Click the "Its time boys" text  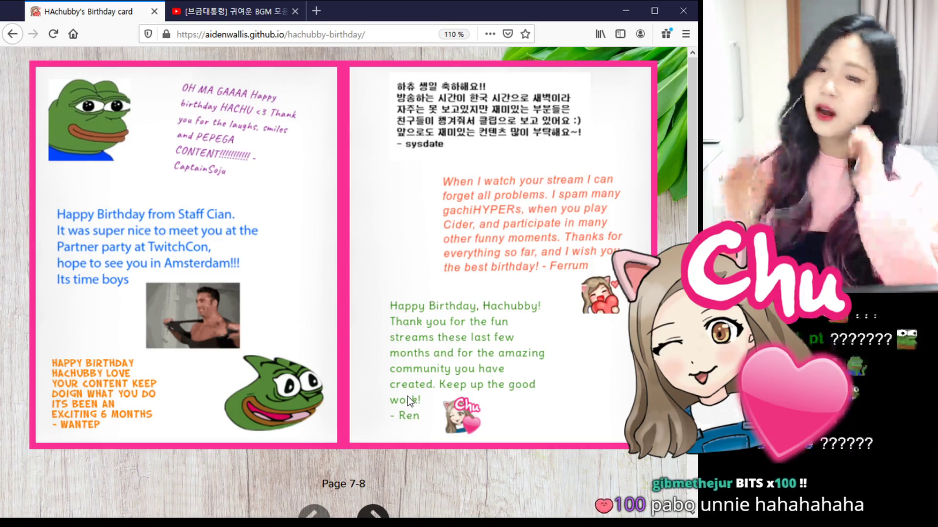click(93, 279)
